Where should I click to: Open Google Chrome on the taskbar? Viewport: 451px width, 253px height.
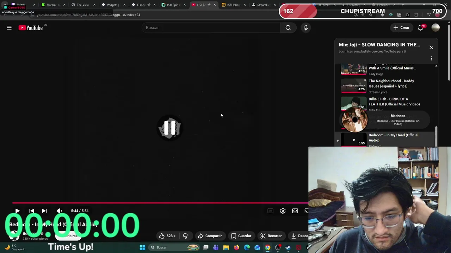(x=267, y=247)
